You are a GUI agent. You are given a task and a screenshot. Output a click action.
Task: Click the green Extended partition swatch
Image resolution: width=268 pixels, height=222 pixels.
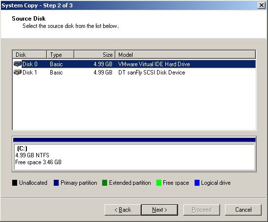[x=105, y=183]
